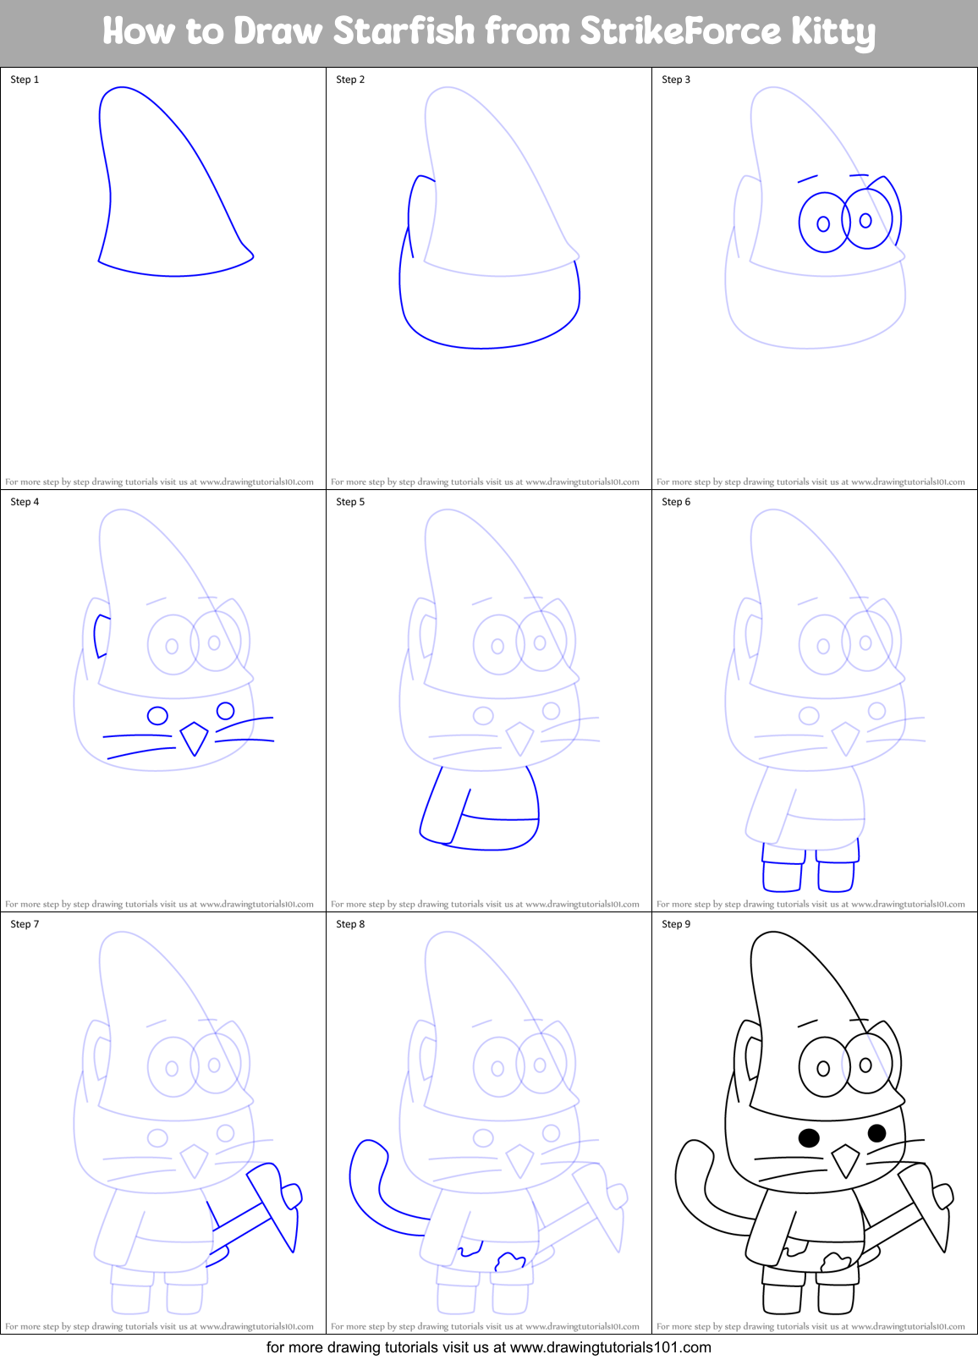Screen dimensions: 978x1360
Task: Select the Step 5 drawing panel
Action: point(489,701)
